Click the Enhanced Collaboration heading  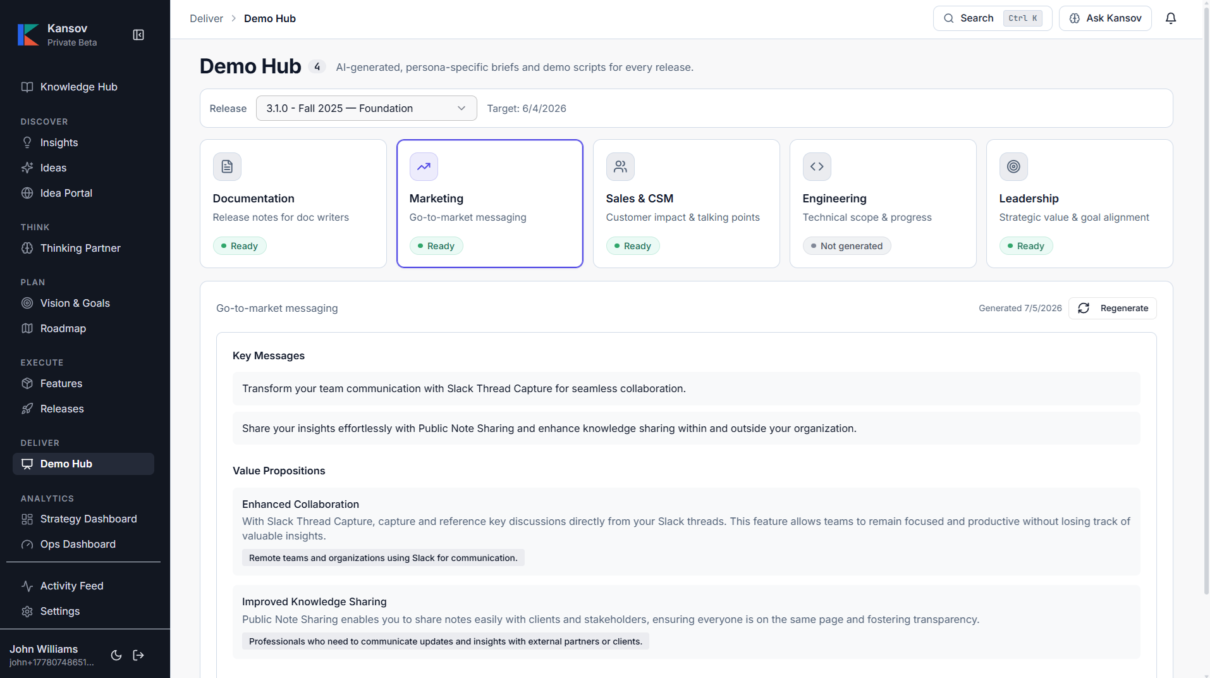coord(300,504)
